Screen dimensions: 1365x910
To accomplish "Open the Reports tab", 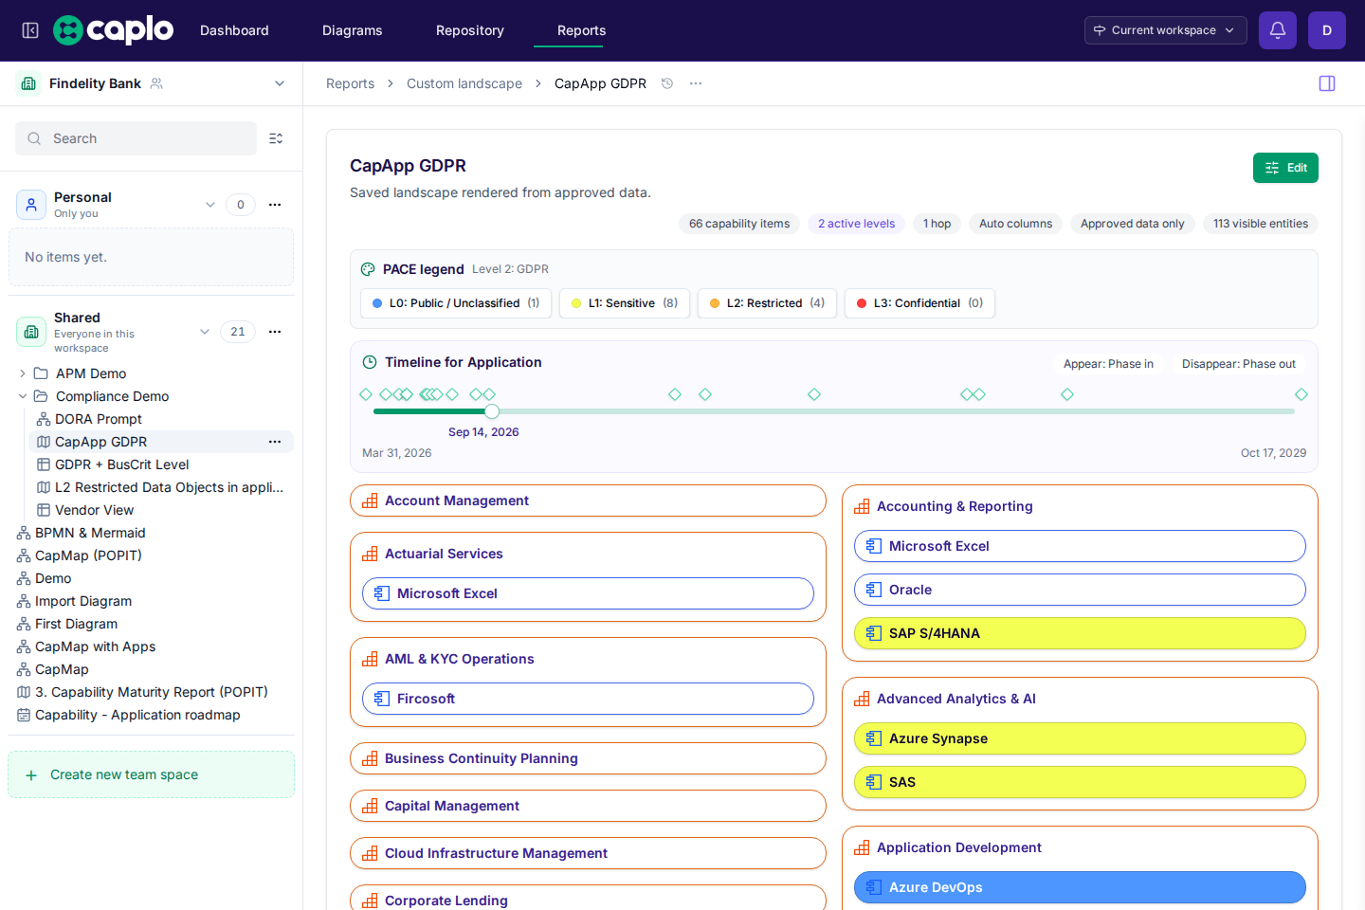I will click(582, 30).
